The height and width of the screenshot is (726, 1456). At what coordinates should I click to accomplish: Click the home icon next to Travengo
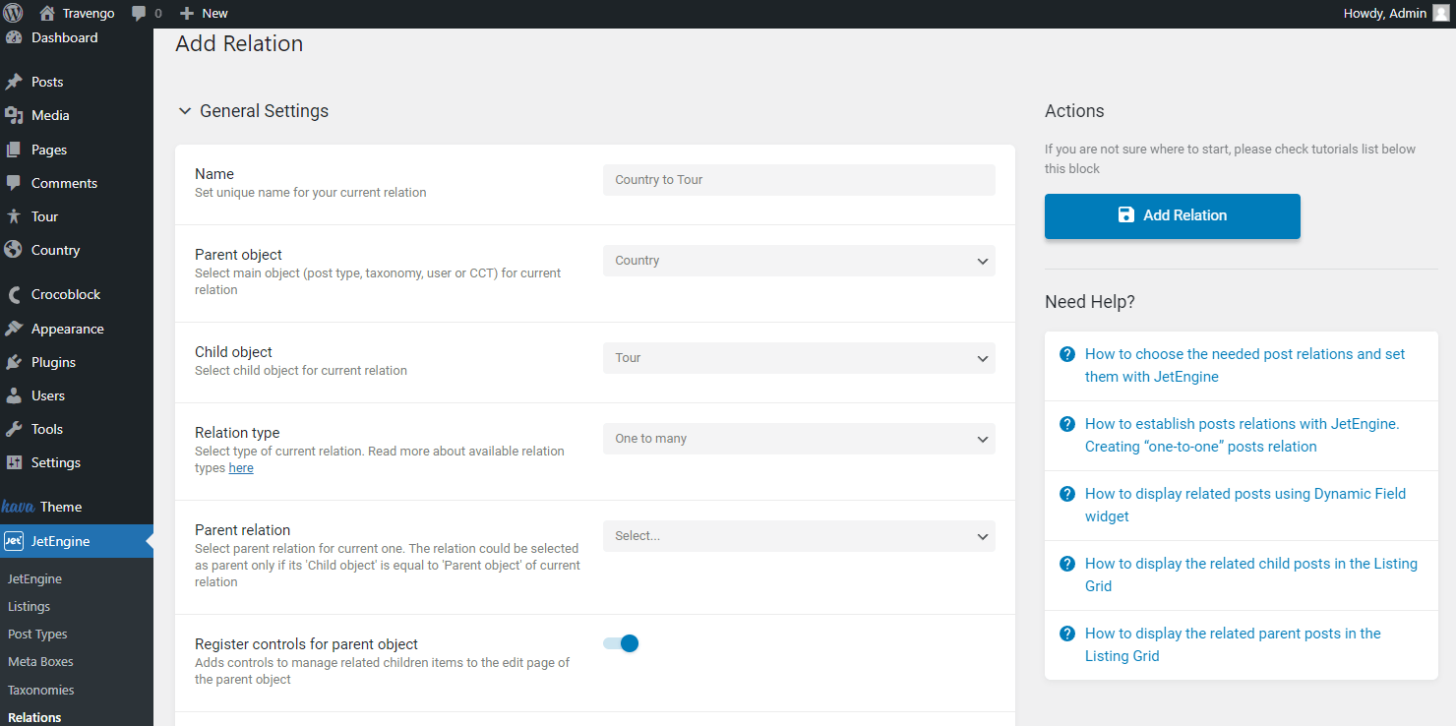coord(47,14)
